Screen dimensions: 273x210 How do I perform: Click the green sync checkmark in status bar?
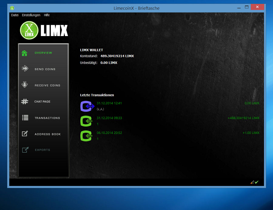click(x=257, y=182)
